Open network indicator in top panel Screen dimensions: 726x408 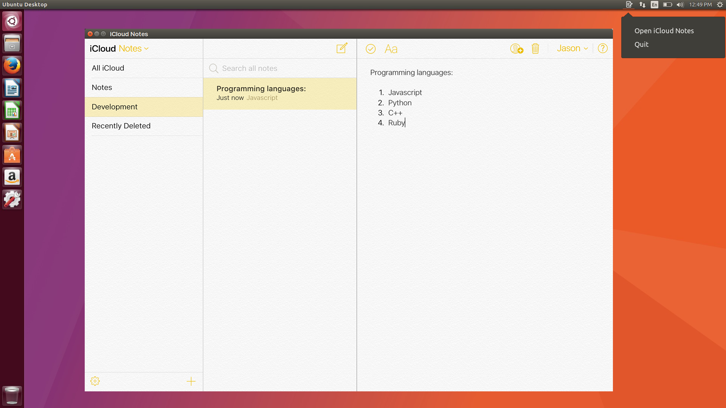click(x=642, y=5)
